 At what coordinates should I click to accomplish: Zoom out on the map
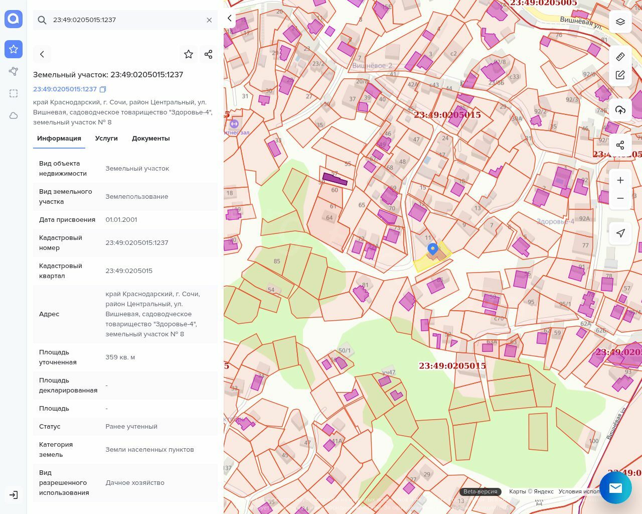pyautogui.click(x=620, y=198)
